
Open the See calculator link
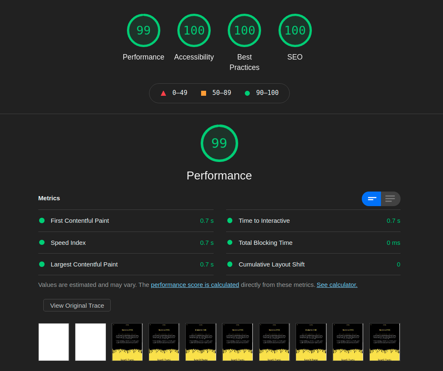click(337, 285)
